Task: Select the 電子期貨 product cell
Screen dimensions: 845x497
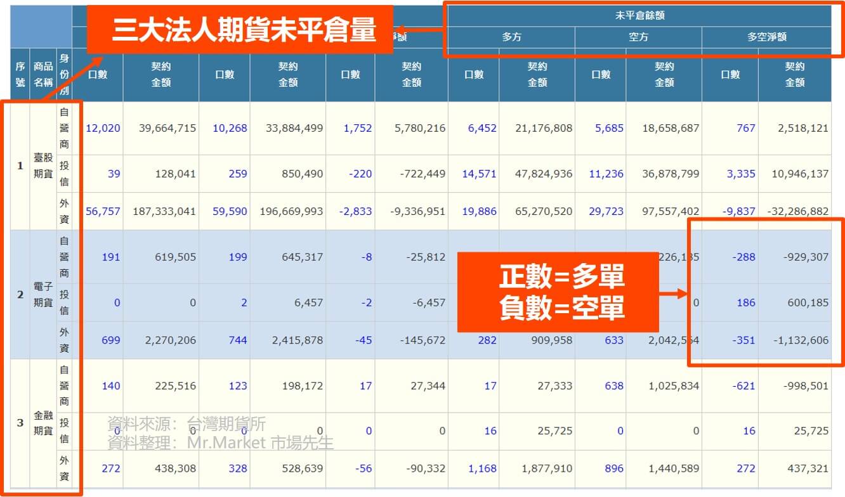Action: (43, 295)
